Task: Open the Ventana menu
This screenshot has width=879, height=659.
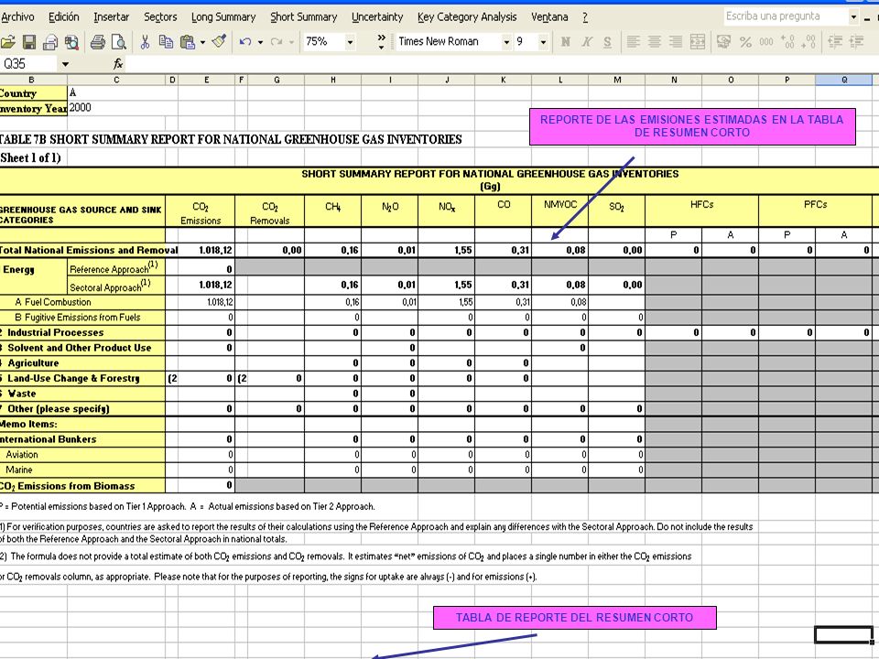Action: tap(549, 16)
